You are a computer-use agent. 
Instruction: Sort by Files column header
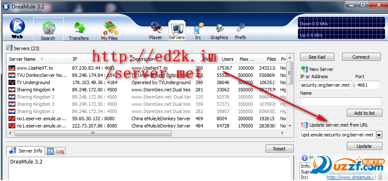(x=268, y=59)
